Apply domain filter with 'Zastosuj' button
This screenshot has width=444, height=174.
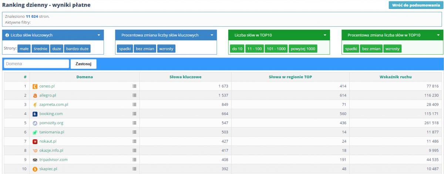click(x=84, y=64)
